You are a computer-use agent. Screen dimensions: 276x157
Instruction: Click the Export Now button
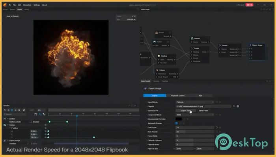click(186, 111)
